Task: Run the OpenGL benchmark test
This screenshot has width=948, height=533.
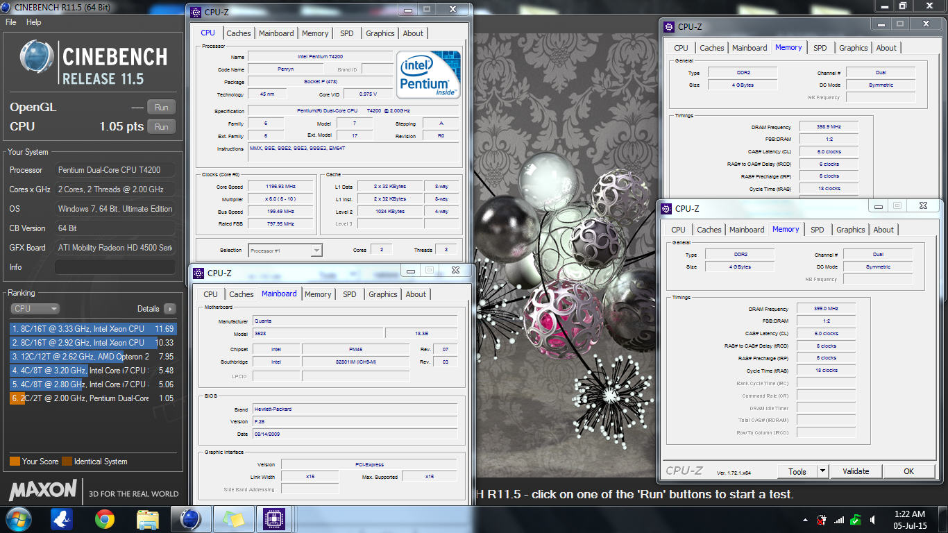Action: (162, 108)
